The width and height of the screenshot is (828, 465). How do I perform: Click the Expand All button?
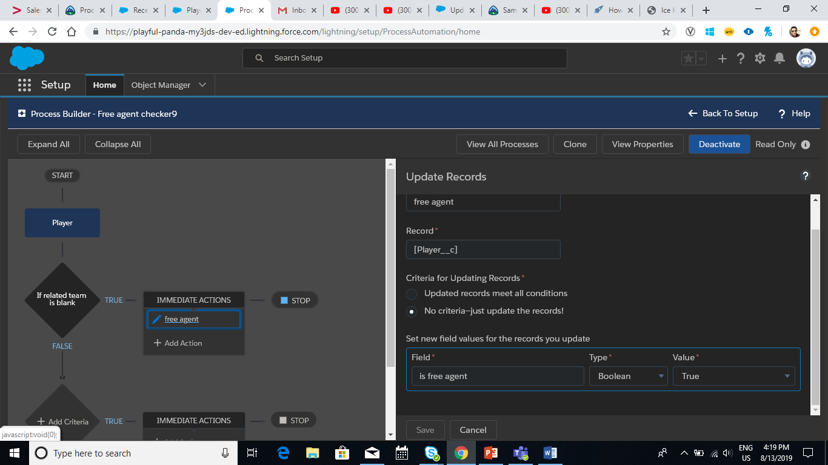coord(48,144)
